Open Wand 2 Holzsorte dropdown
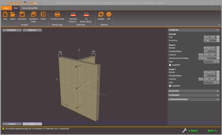 point(209,79)
